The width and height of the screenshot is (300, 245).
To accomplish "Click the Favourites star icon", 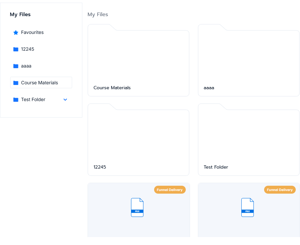I will [16, 33].
